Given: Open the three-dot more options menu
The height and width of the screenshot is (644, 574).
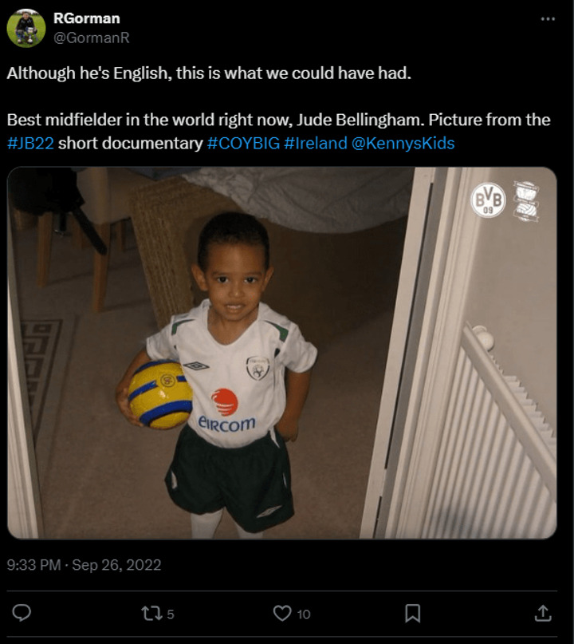Looking at the screenshot, I should (547, 18).
